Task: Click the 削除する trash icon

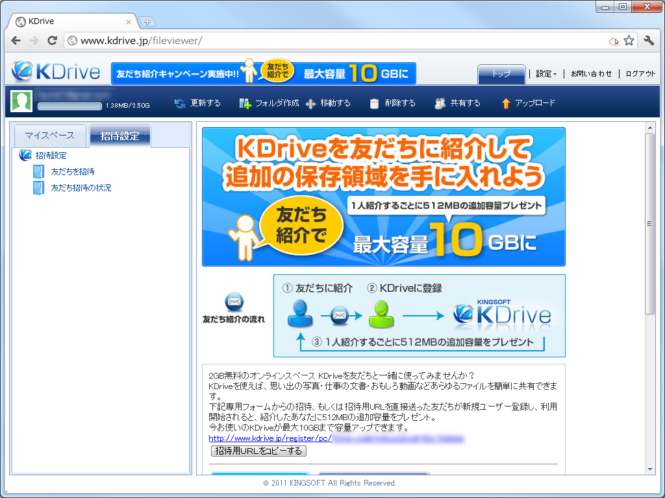Action: click(375, 102)
